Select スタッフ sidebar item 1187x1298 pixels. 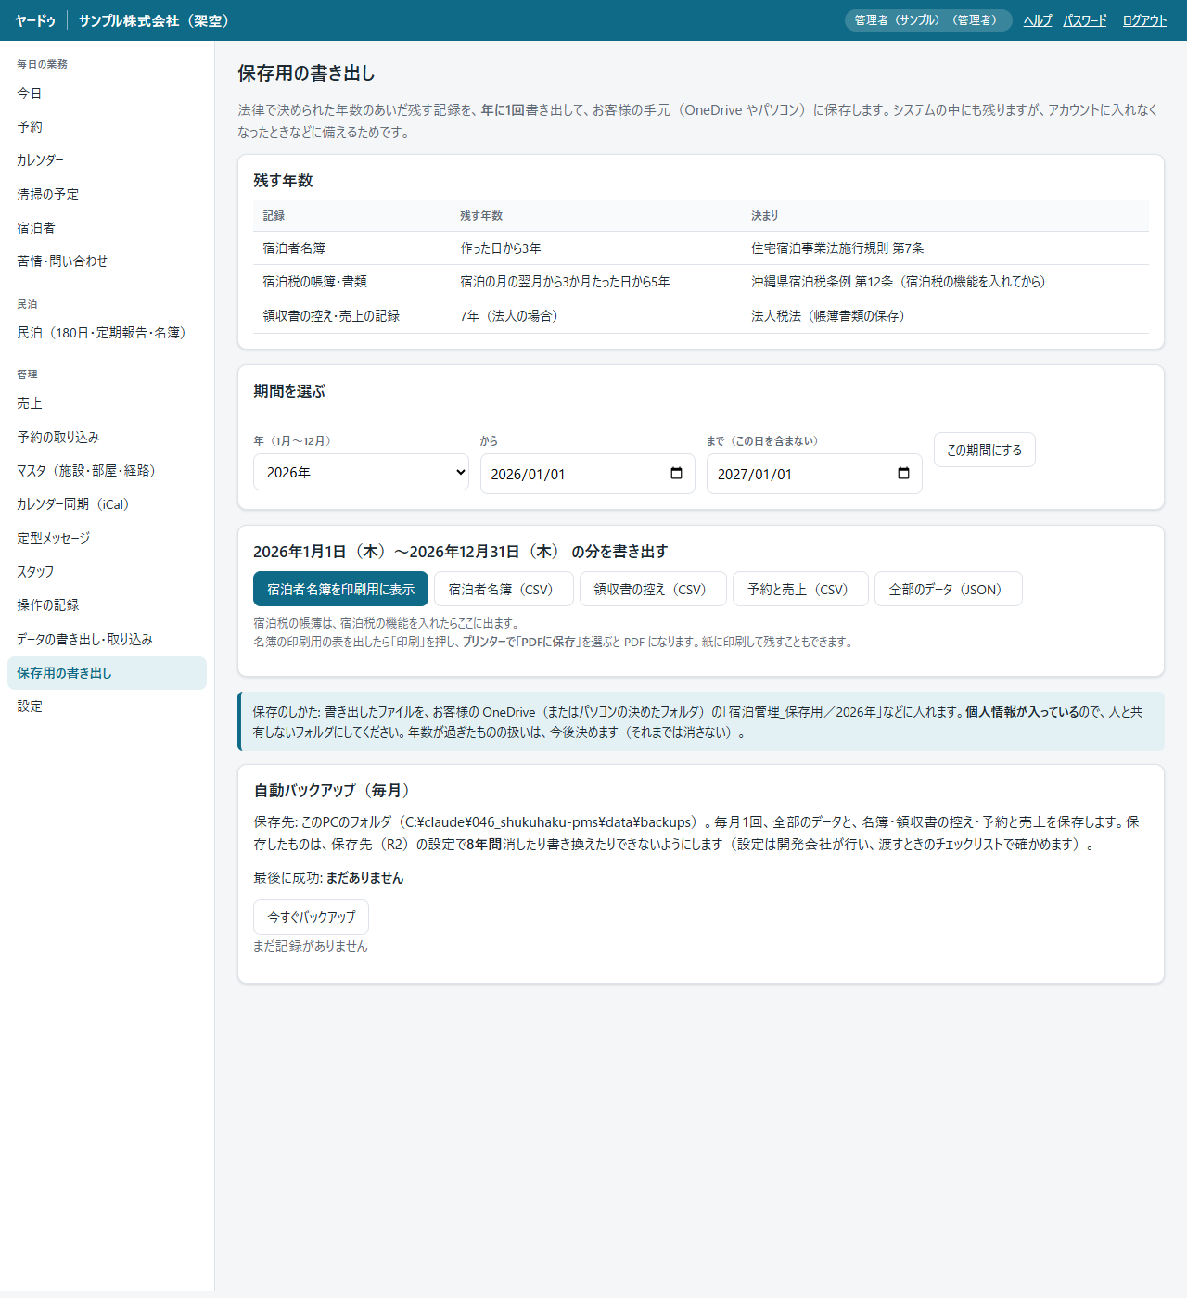(107, 572)
